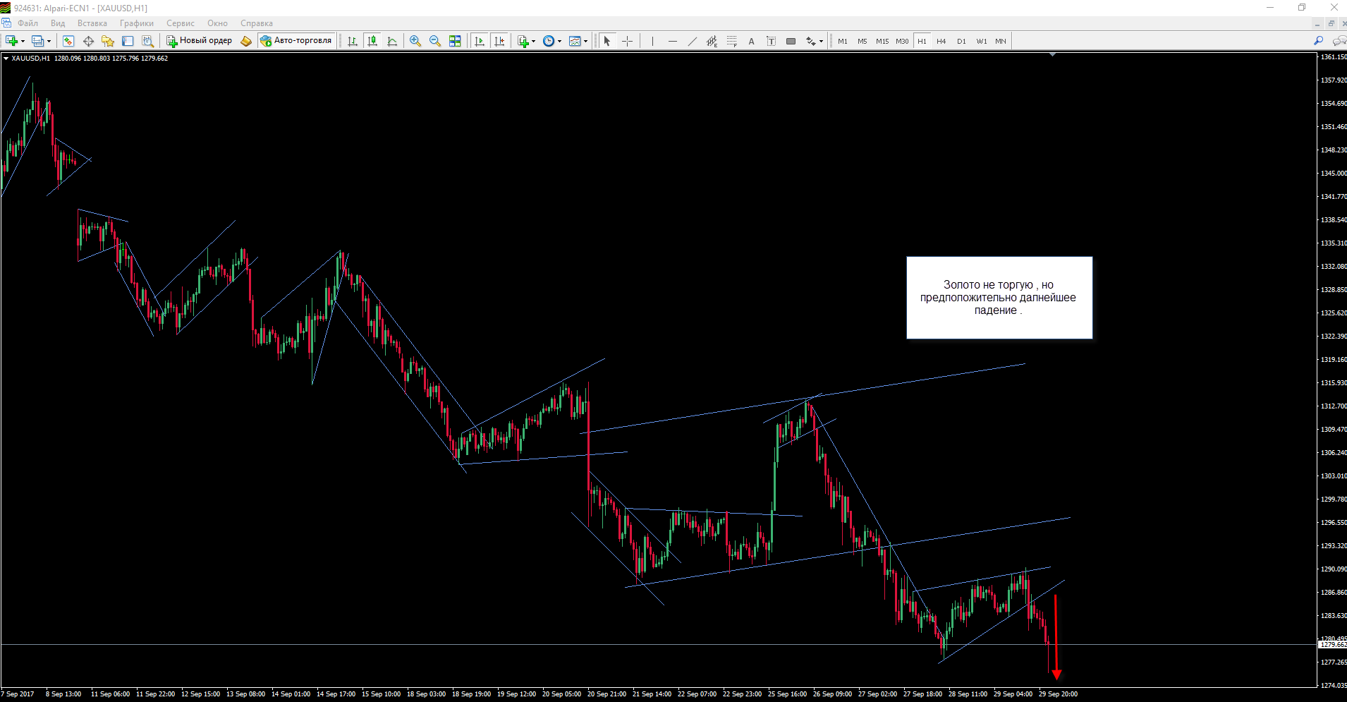1347x702 pixels.
Task: Tile windows icon in toolbar
Action: [455, 41]
